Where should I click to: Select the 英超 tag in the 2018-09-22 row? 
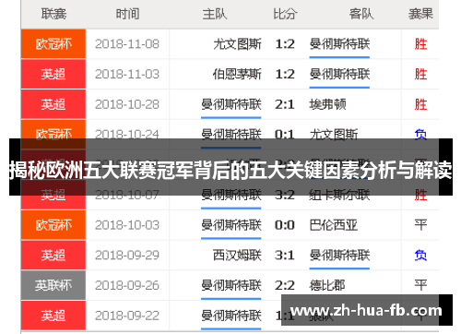click(x=53, y=316)
